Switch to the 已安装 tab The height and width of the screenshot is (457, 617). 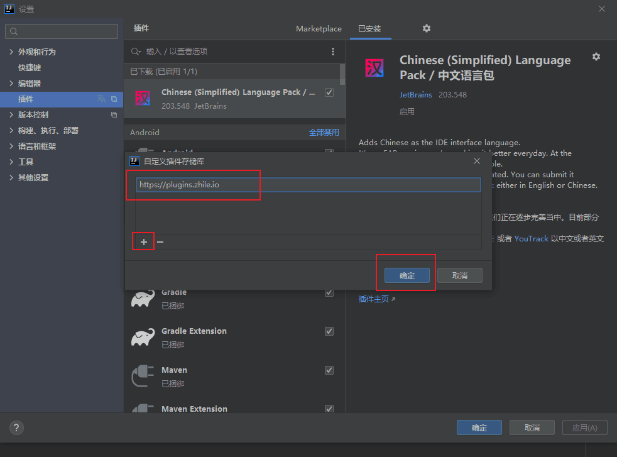click(369, 29)
